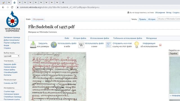Open Свежие правки sidebar link
Viewport: 180px width, 101px height.
(x=10, y=67)
